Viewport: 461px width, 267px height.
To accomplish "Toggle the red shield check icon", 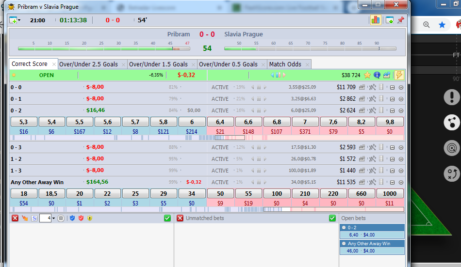I will point(81,218).
